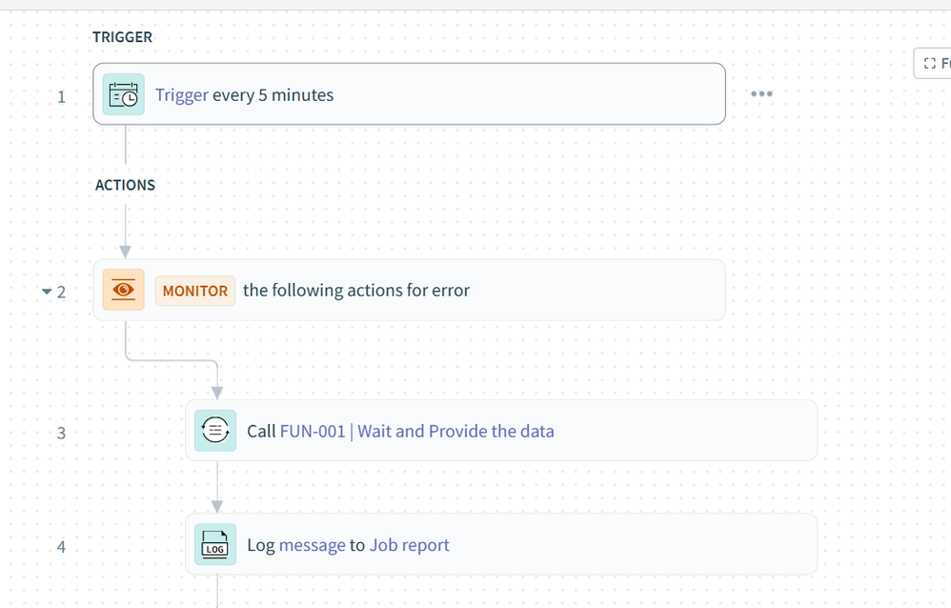The image size is (951, 608).
Task: Select step number 1 in the left margin
Action: point(62,96)
